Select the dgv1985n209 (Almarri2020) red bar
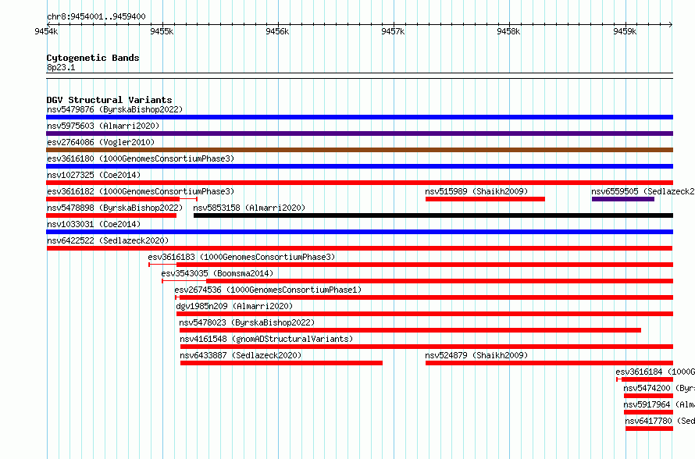695x459 pixels. (x=425, y=314)
